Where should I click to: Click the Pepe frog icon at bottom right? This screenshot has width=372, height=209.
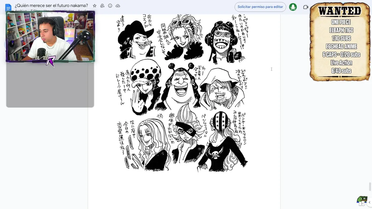[362, 201]
